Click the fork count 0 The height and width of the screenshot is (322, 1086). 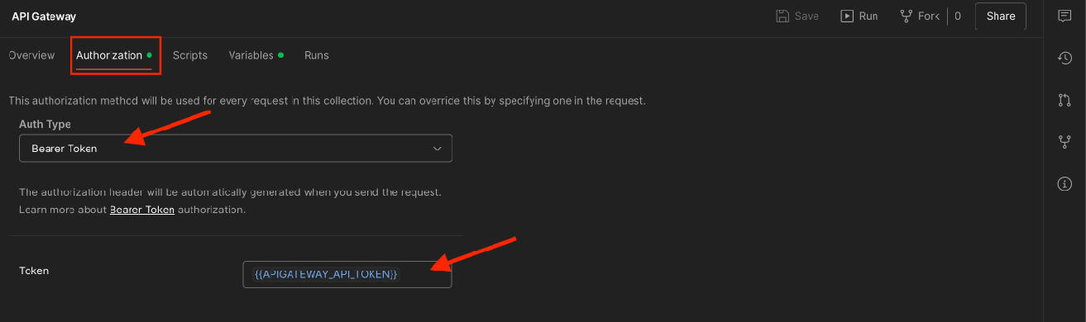[x=958, y=16]
